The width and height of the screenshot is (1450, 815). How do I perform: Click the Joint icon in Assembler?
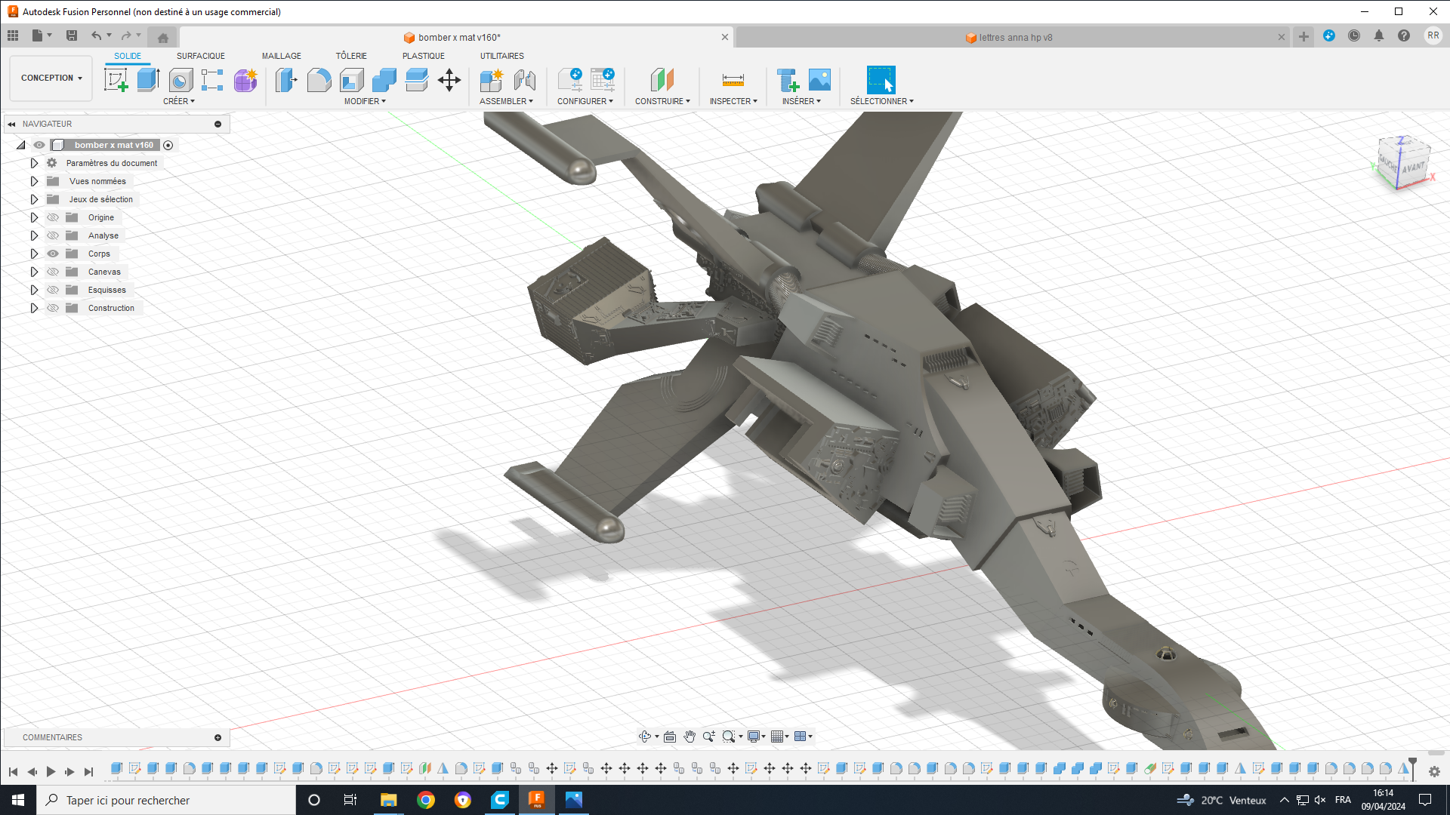524,80
